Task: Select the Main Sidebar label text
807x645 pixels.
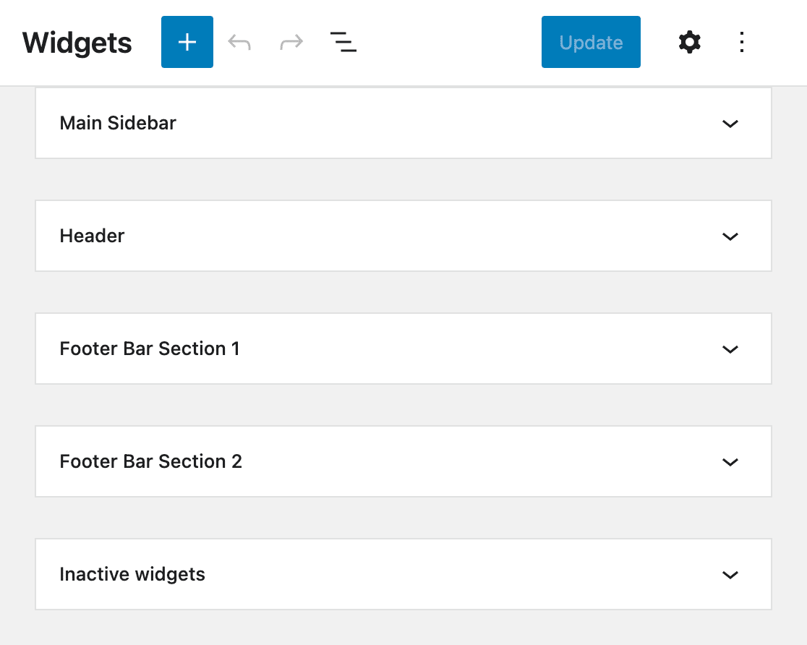Action: [118, 123]
